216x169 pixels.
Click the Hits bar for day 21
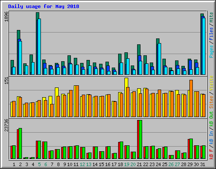click(139, 50)
